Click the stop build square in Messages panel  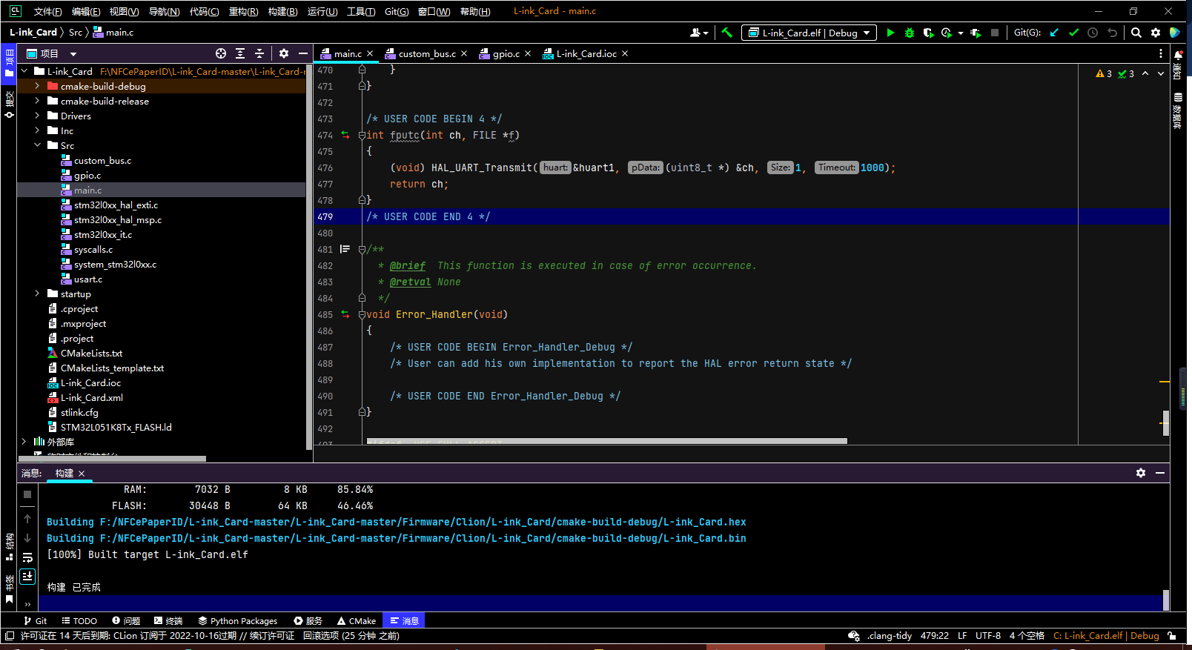pos(27,494)
